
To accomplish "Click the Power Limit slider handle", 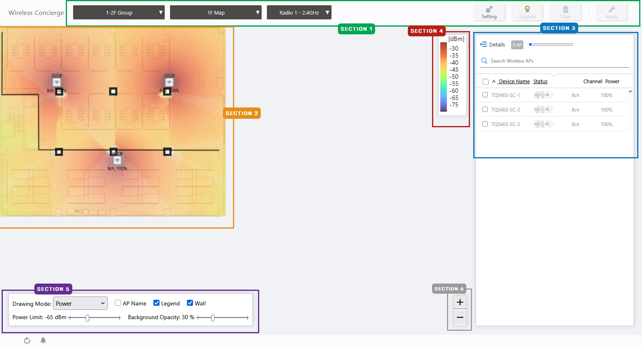I will pos(87,318).
